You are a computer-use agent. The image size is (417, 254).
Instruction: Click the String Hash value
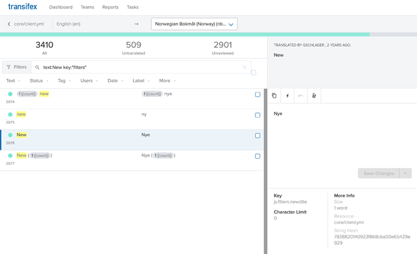[x=372, y=240]
